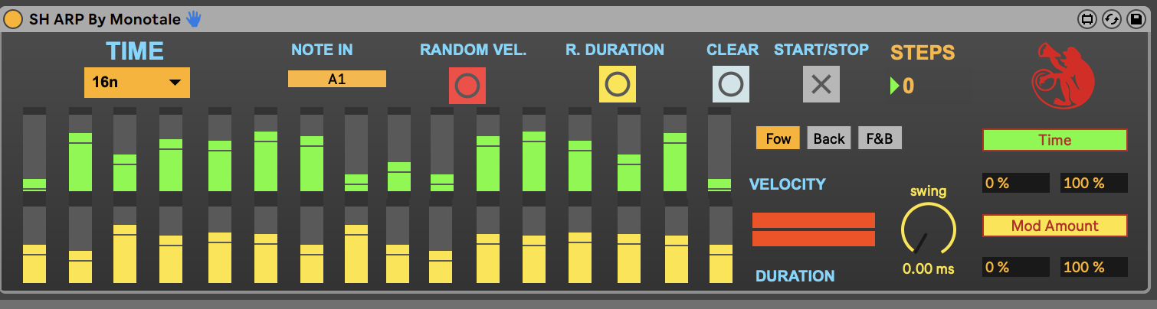The width and height of the screenshot is (1157, 309).
Task: Click the show/hide macro mapping icon
Action: pyautogui.click(x=1087, y=19)
